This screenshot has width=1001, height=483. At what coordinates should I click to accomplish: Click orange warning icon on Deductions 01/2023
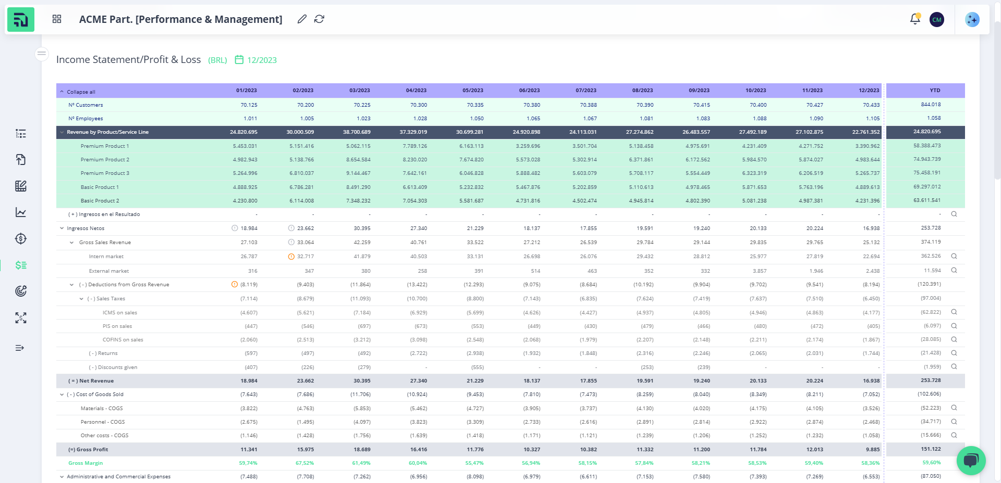pos(235,284)
